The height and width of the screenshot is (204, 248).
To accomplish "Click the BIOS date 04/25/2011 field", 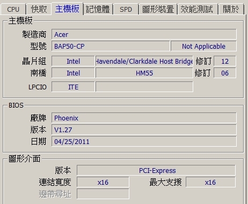I will coord(144,141).
